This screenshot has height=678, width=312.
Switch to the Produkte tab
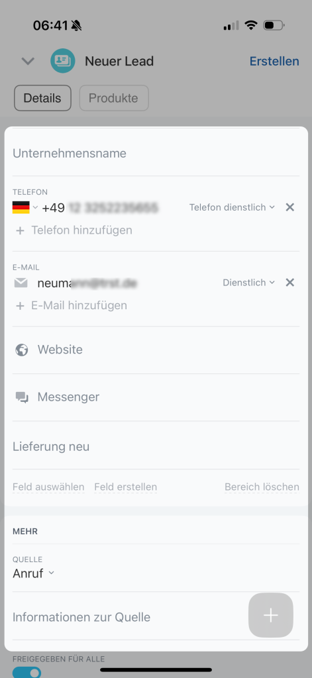click(x=114, y=98)
